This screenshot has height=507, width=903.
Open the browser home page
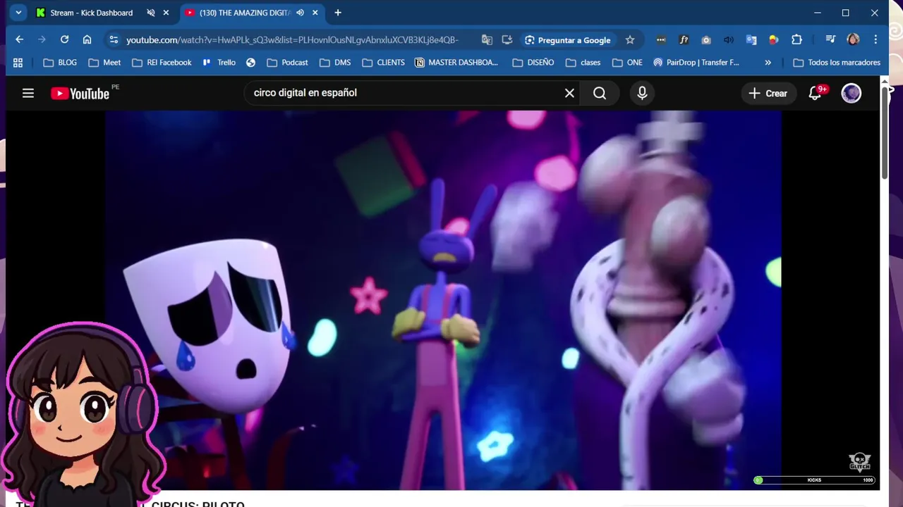[x=87, y=40]
